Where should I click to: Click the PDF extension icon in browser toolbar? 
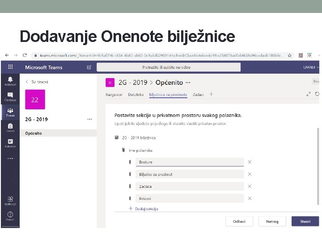[x=301, y=55]
